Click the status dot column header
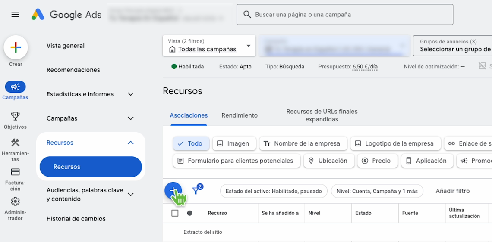Screen dimensions: 492x242 189,213
